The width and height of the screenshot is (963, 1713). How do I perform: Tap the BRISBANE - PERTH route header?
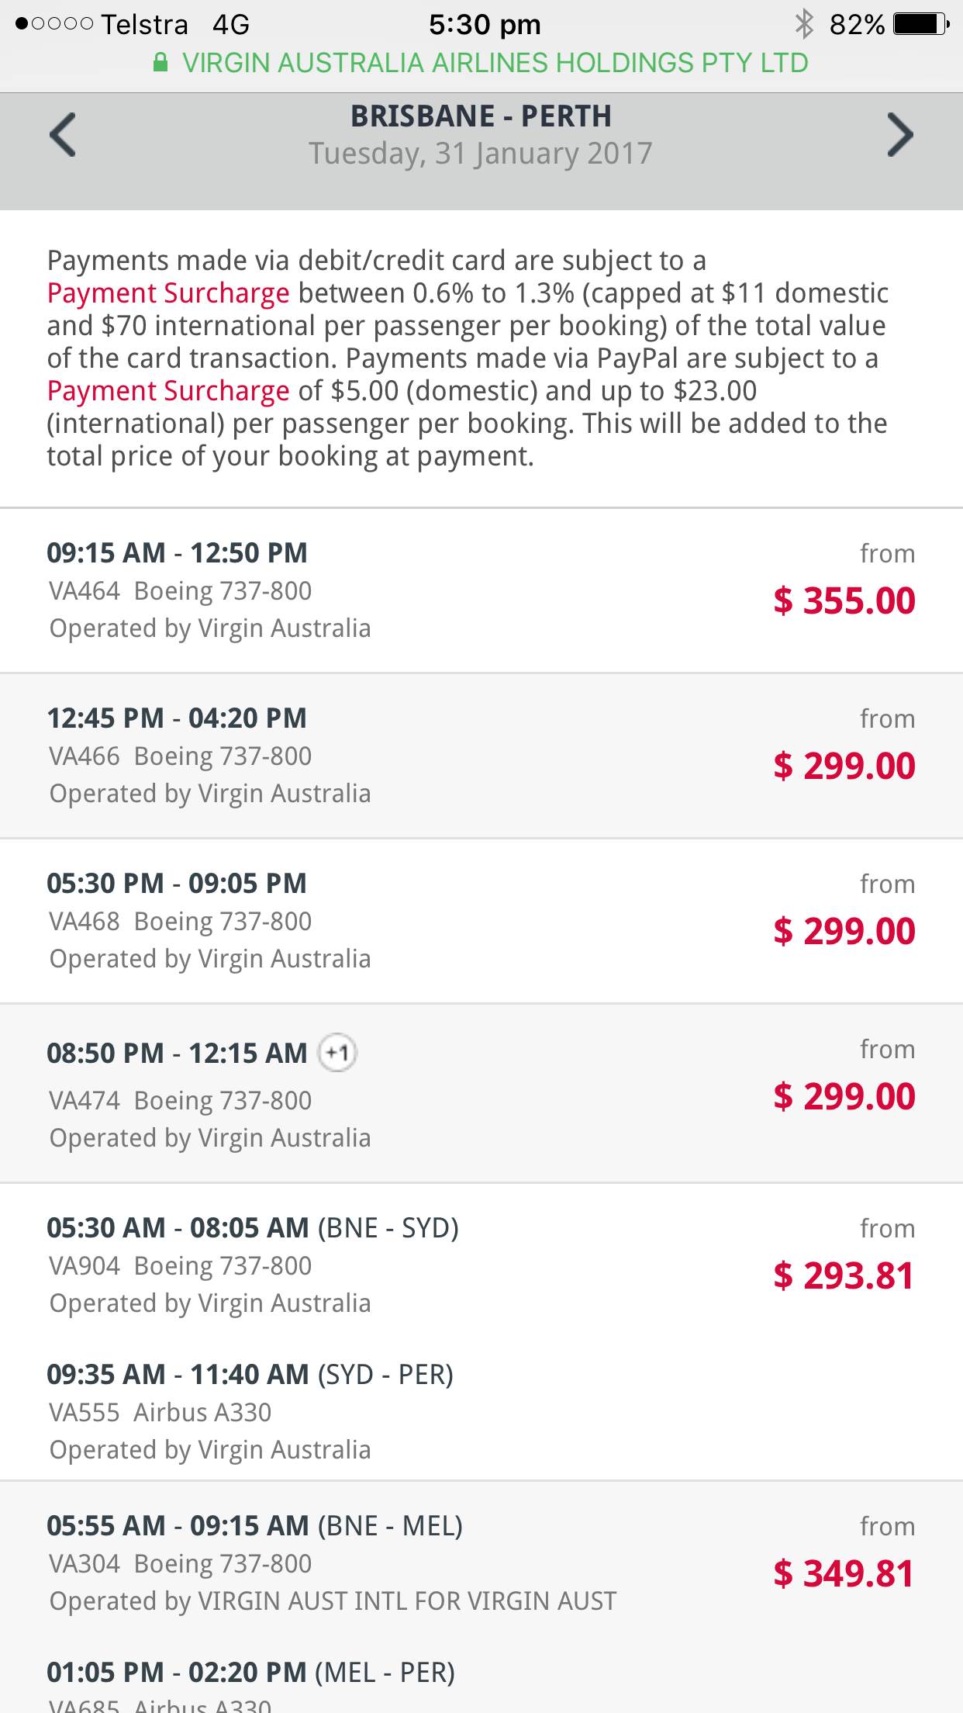coord(481,116)
